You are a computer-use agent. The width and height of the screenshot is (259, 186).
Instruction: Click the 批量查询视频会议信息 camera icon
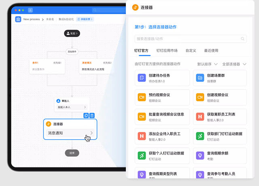tap(142, 117)
